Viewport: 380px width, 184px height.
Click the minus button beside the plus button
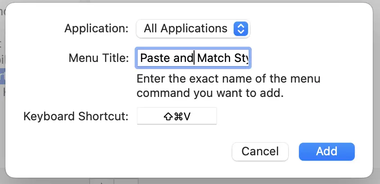[x=126, y=181]
